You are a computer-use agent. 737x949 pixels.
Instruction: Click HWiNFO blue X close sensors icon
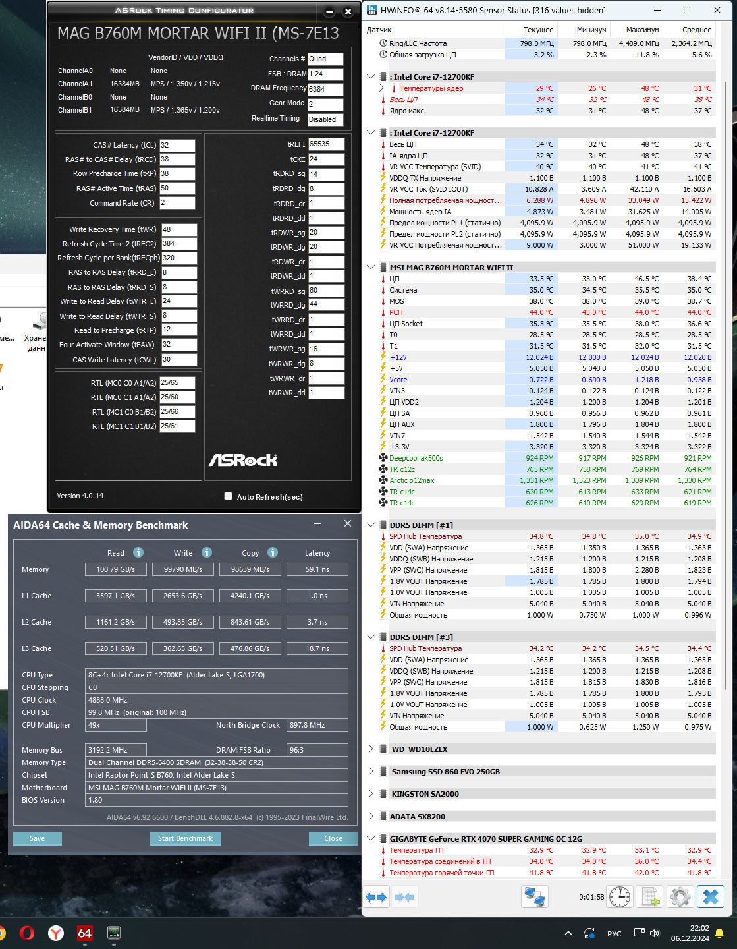click(x=711, y=897)
